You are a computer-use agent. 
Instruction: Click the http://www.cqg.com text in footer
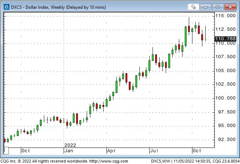109,161
